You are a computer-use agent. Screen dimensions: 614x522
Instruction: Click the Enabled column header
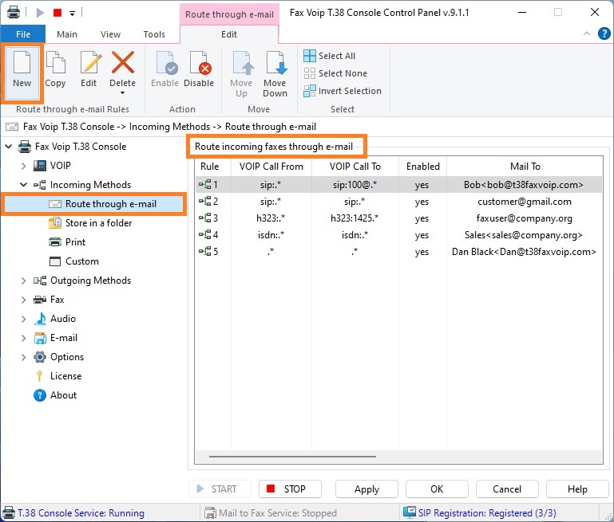click(423, 167)
